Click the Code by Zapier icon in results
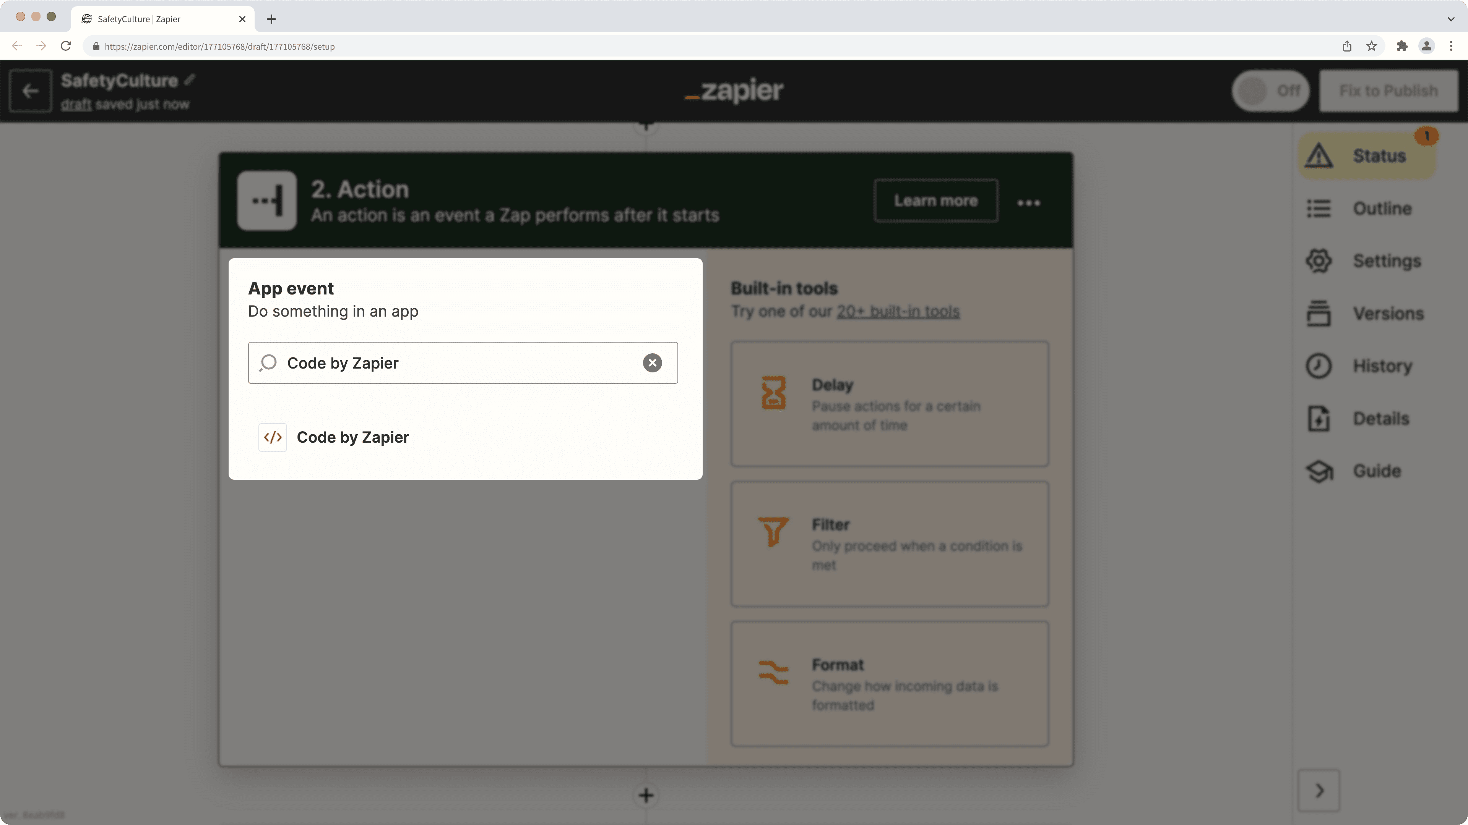The image size is (1468, 825). point(273,436)
